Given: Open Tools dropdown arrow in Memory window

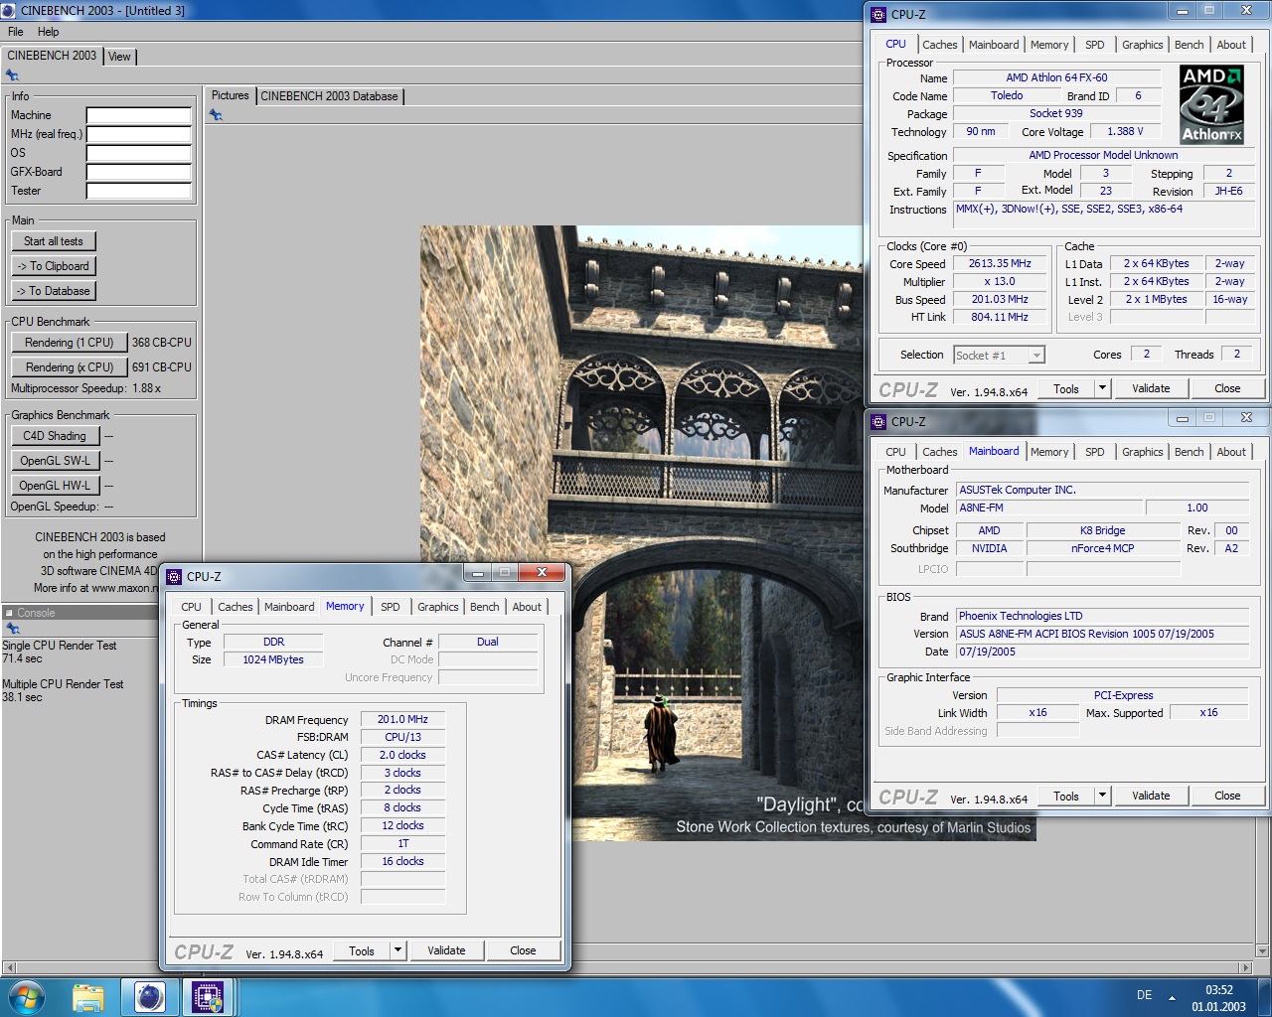Looking at the screenshot, I should coord(397,950).
